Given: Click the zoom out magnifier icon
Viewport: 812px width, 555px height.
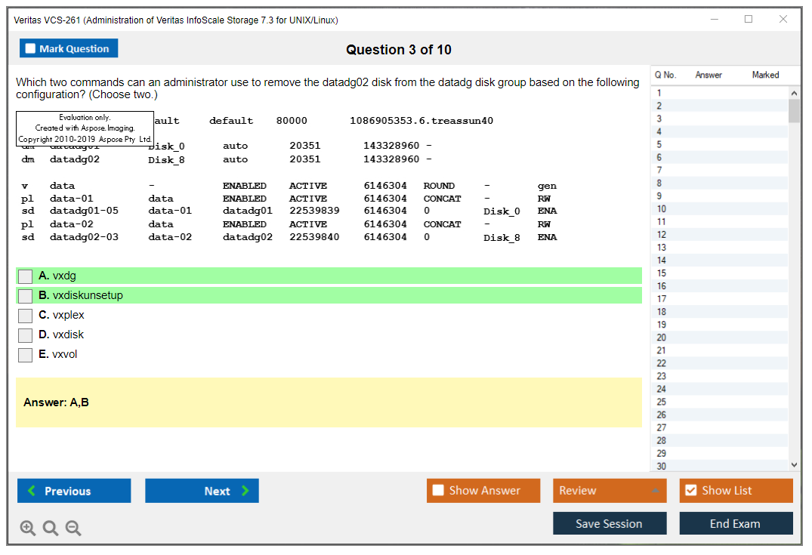Looking at the screenshot, I should point(73,529).
